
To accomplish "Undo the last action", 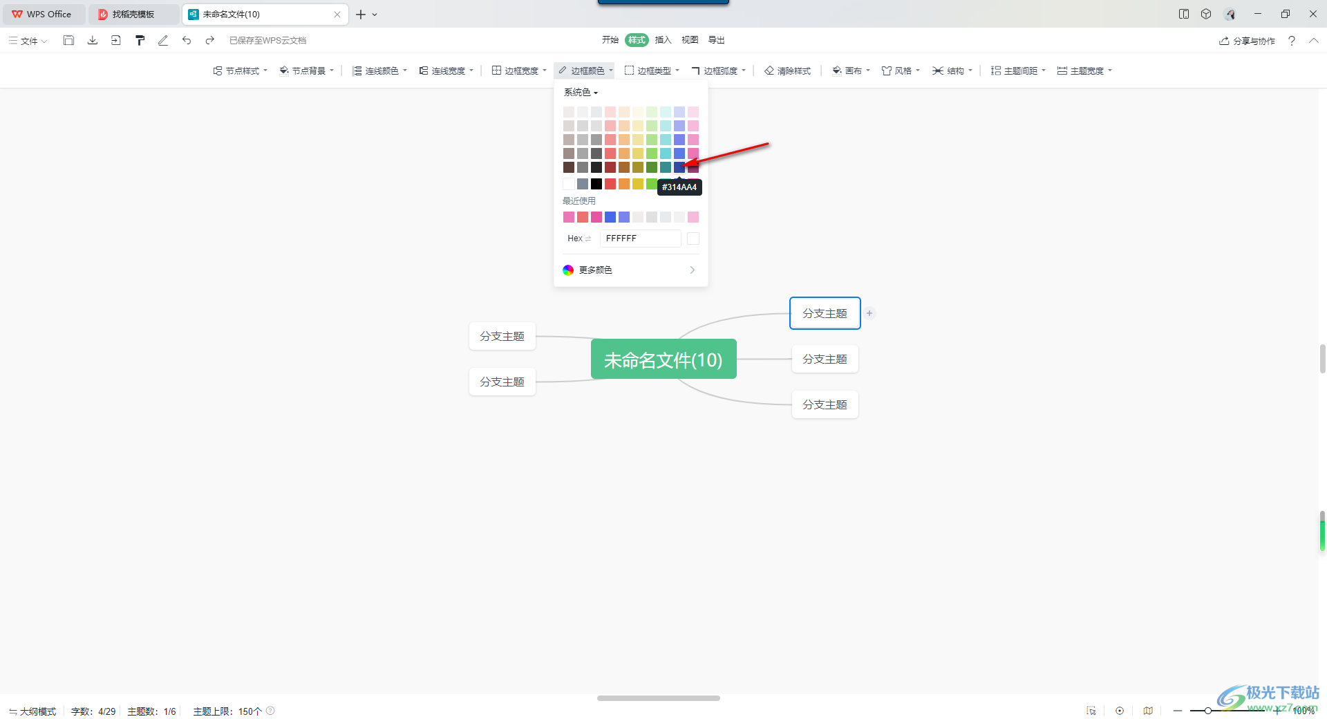I will pos(187,40).
